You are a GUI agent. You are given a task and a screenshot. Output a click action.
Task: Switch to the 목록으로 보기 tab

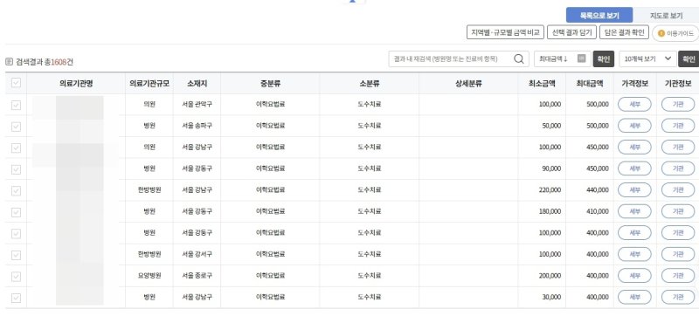599,15
